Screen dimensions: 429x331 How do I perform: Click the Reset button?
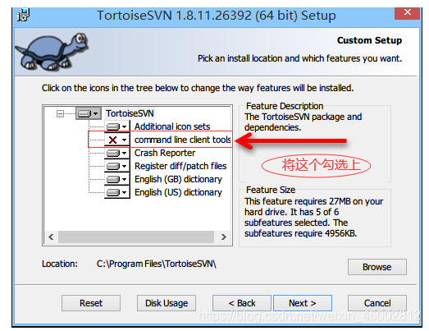(91, 303)
